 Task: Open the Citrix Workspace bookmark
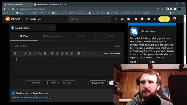tap(114, 13)
